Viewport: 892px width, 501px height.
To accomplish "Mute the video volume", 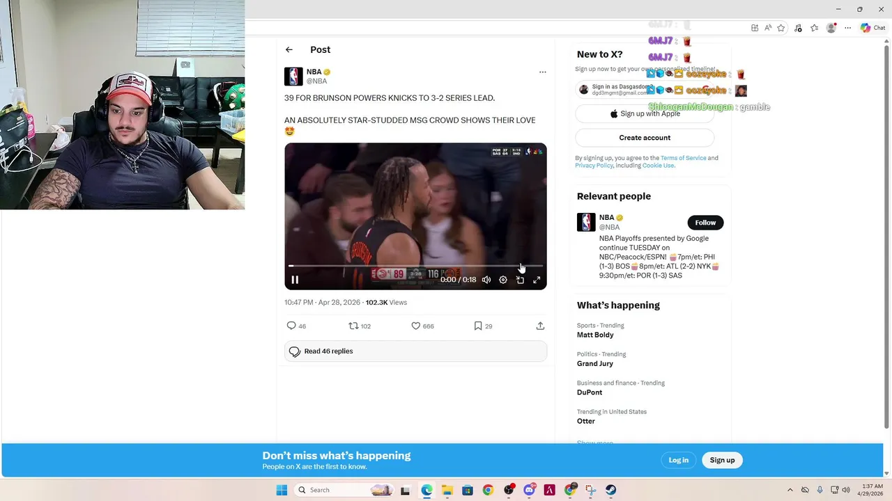I will [486, 280].
